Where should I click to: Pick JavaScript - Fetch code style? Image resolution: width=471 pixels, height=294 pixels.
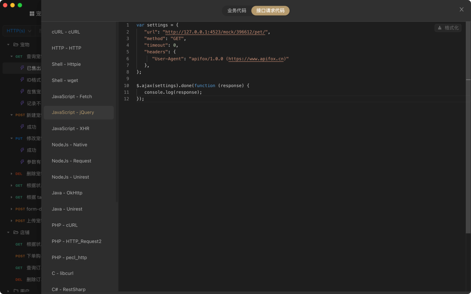pos(78,97)
